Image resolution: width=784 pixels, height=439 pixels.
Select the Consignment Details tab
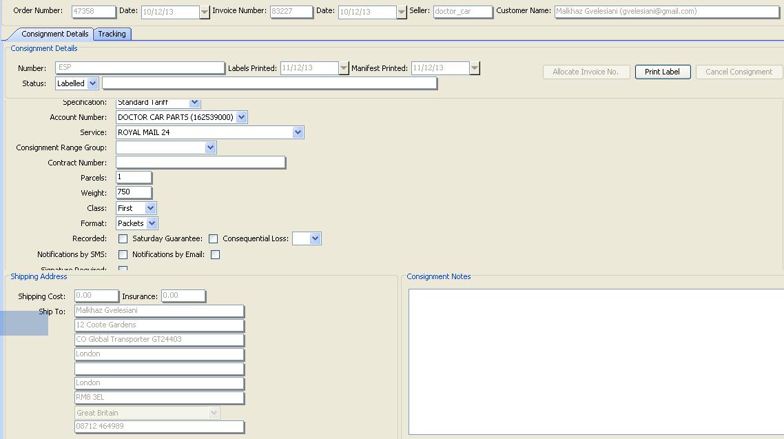[54, 34]
